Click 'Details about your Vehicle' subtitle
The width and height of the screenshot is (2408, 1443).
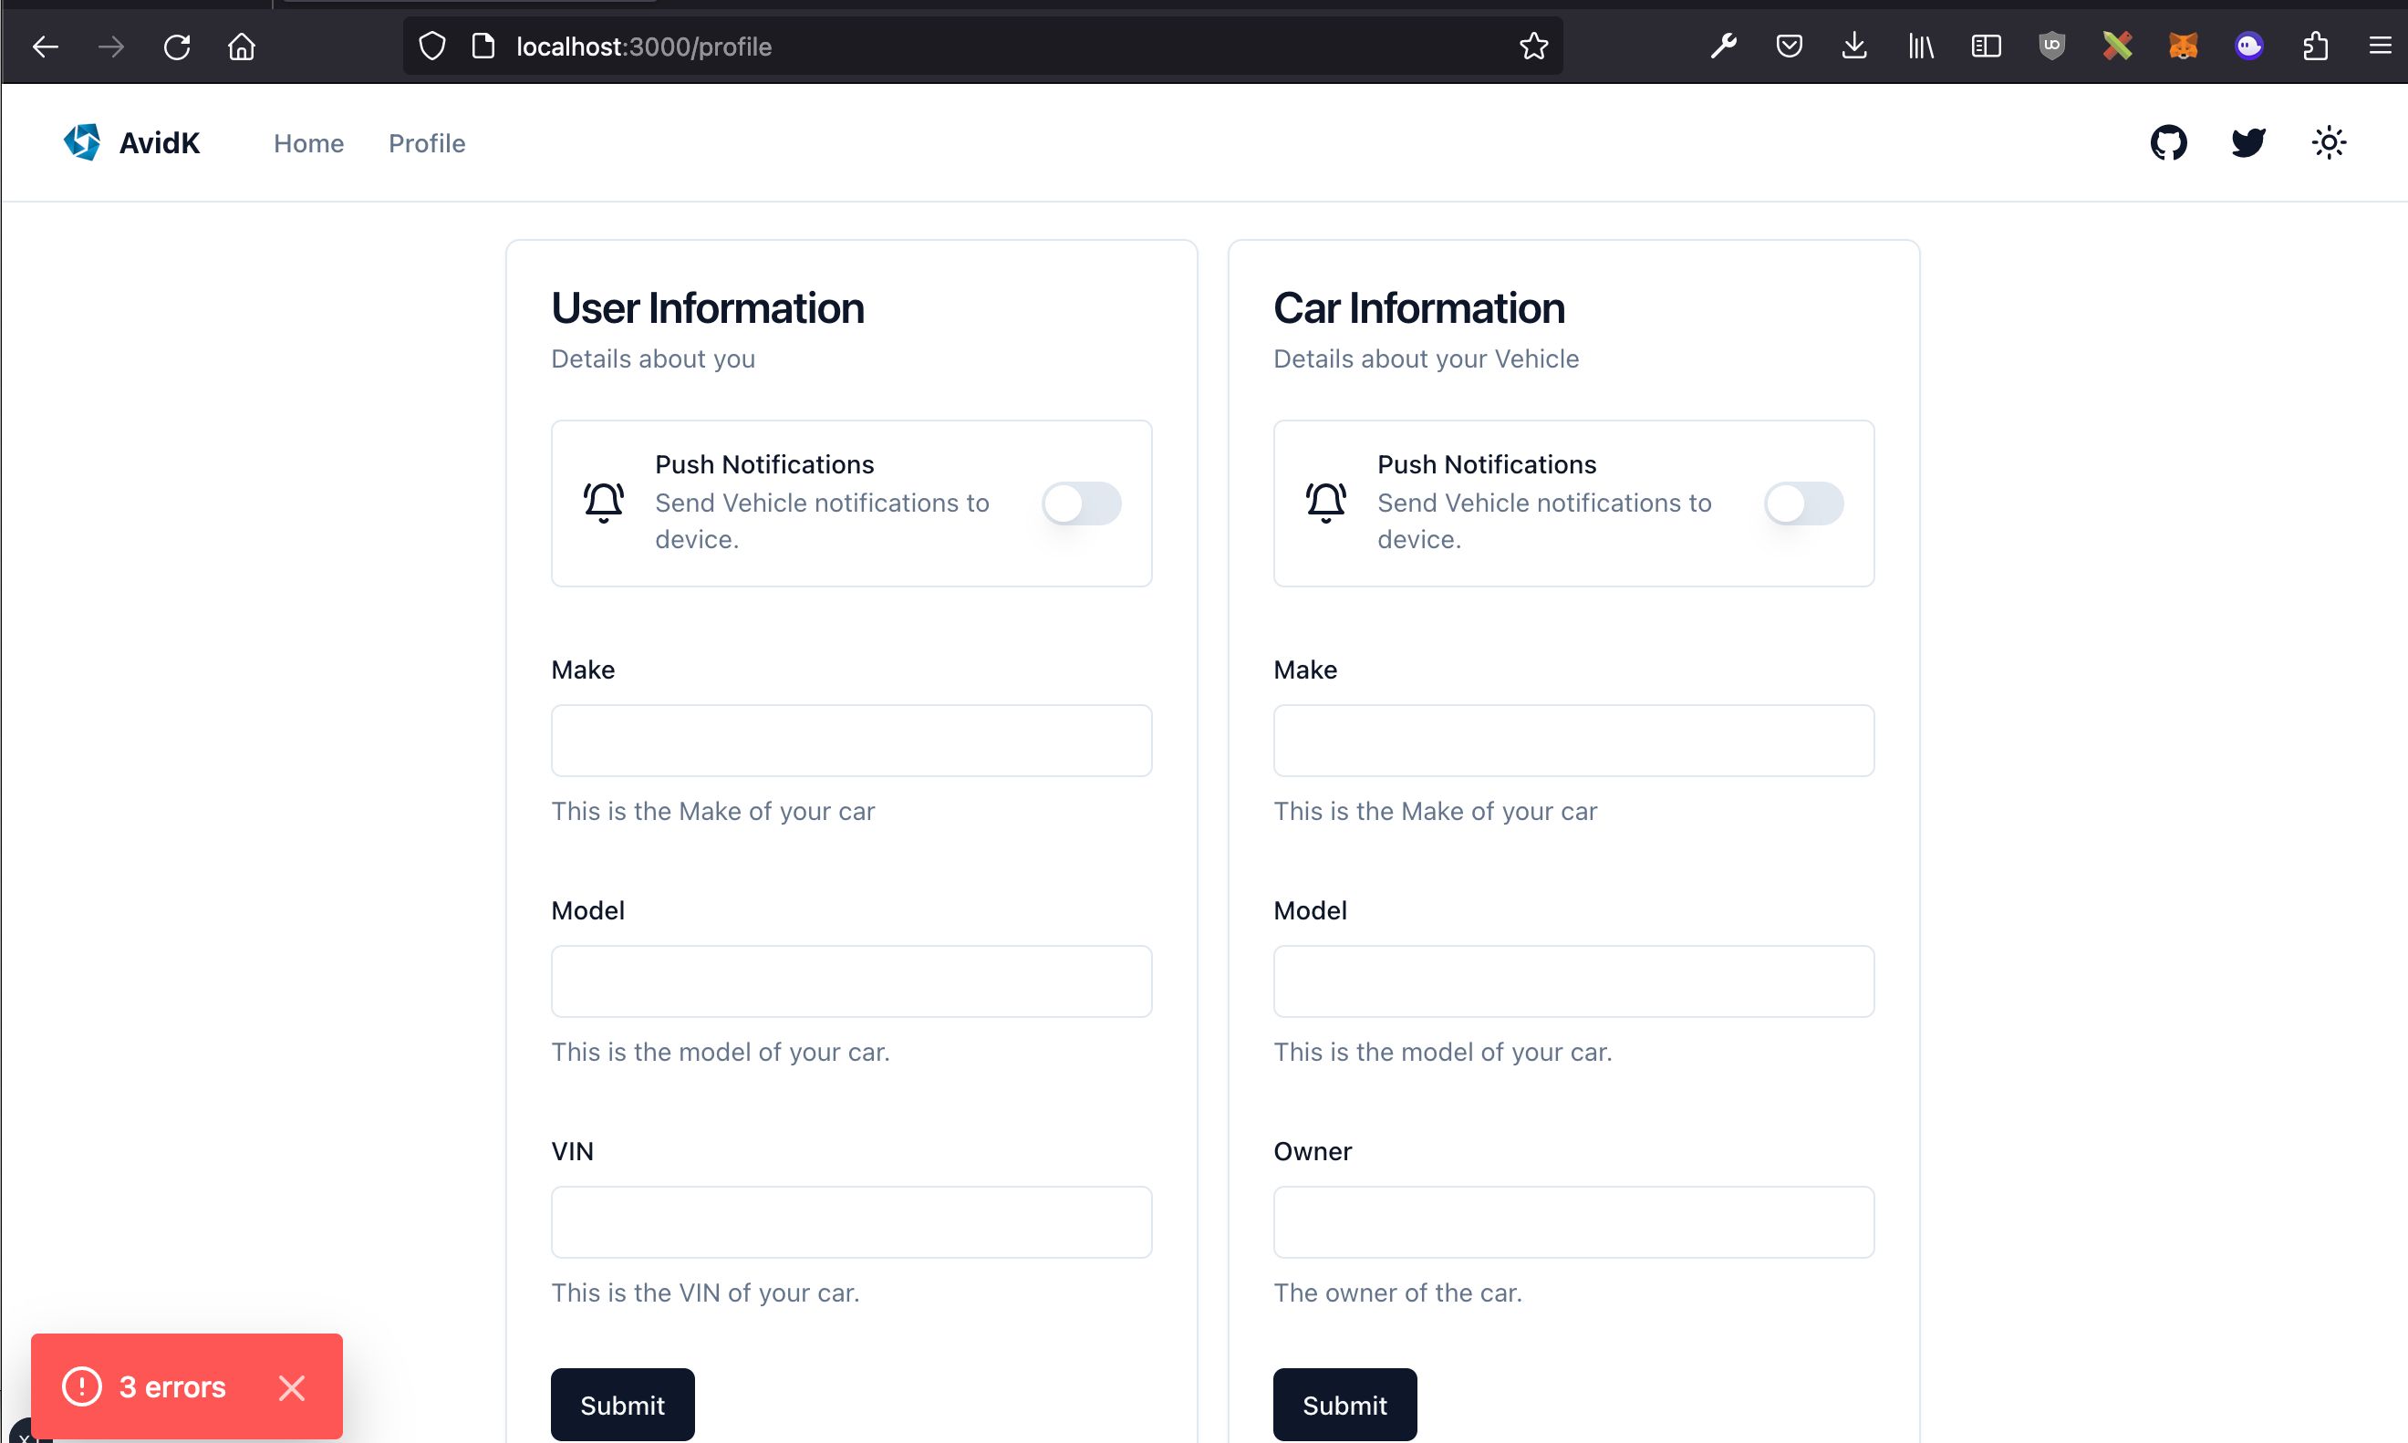[x=1427, y=358]
